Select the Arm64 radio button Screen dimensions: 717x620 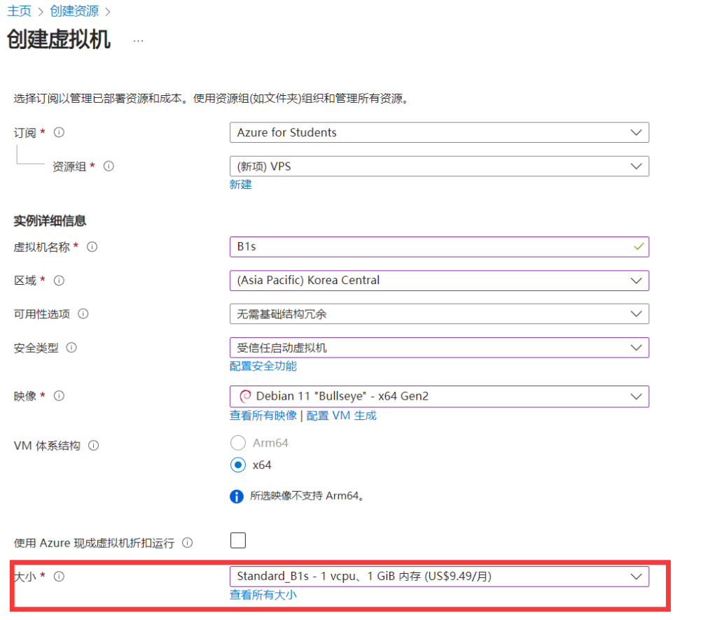238,442
